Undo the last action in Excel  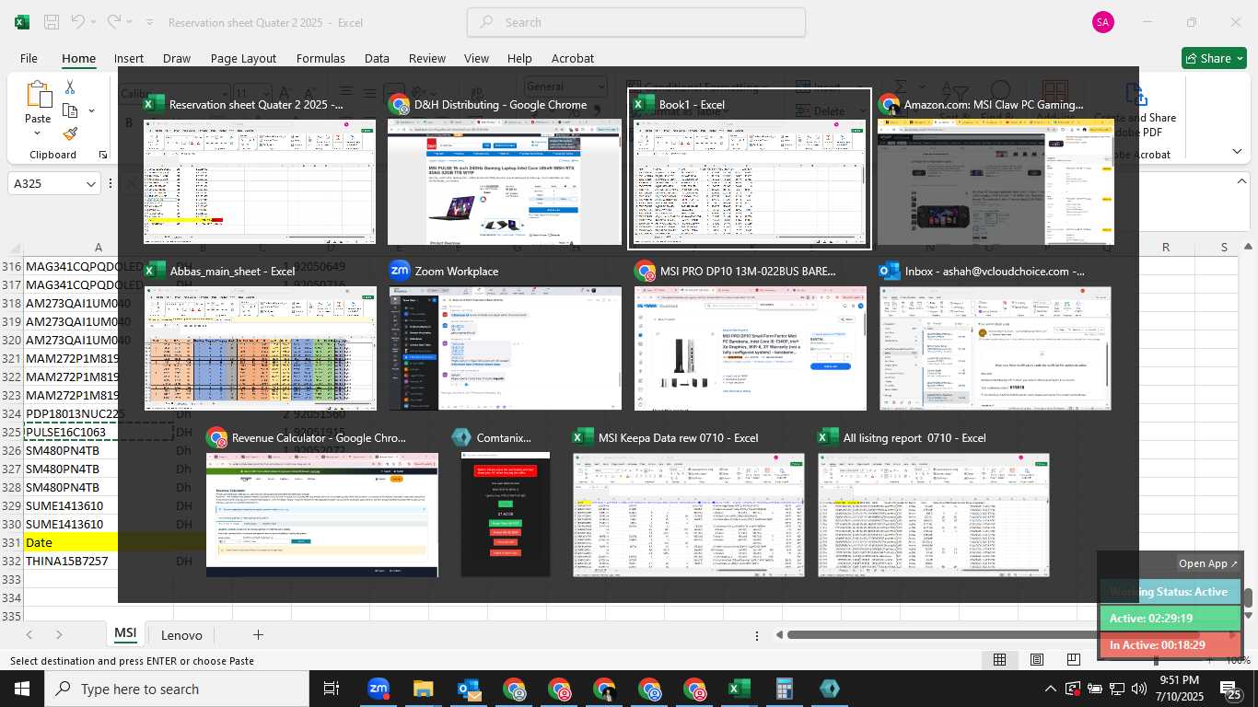(x=77, y=22)
